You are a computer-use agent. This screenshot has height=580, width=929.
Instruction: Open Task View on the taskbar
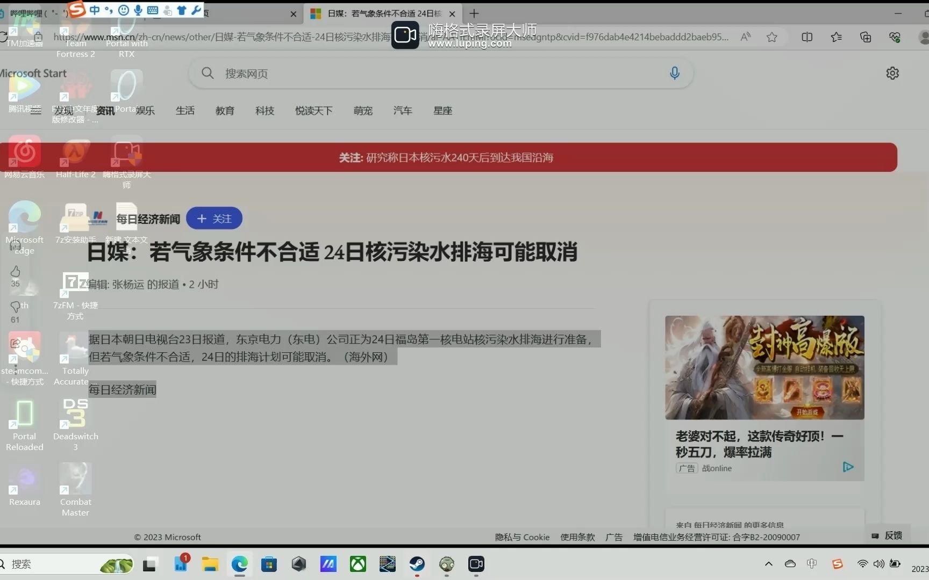tap(149, 564)
